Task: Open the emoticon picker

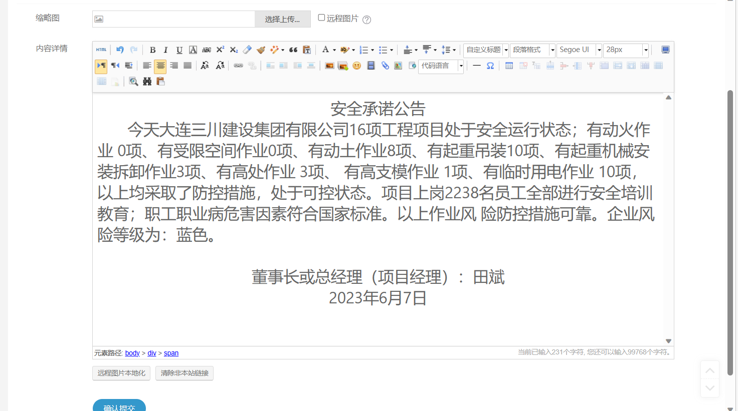Action: pyautogui.click(x=356, y=66)
